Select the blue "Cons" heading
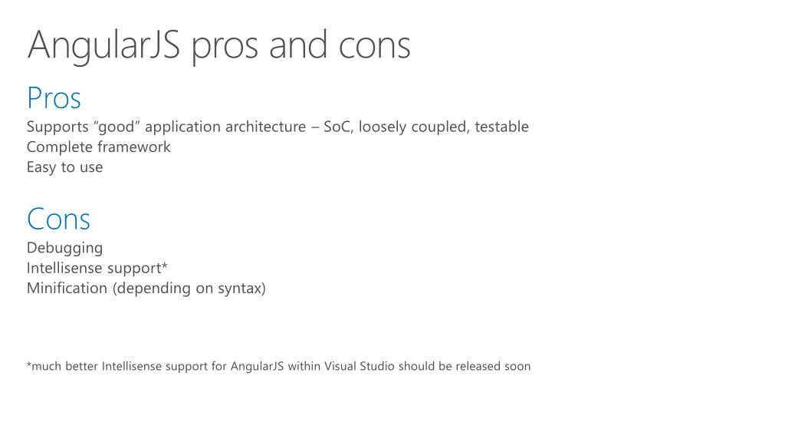This screenshot has height=442, width=785. (x=58, y=219)
